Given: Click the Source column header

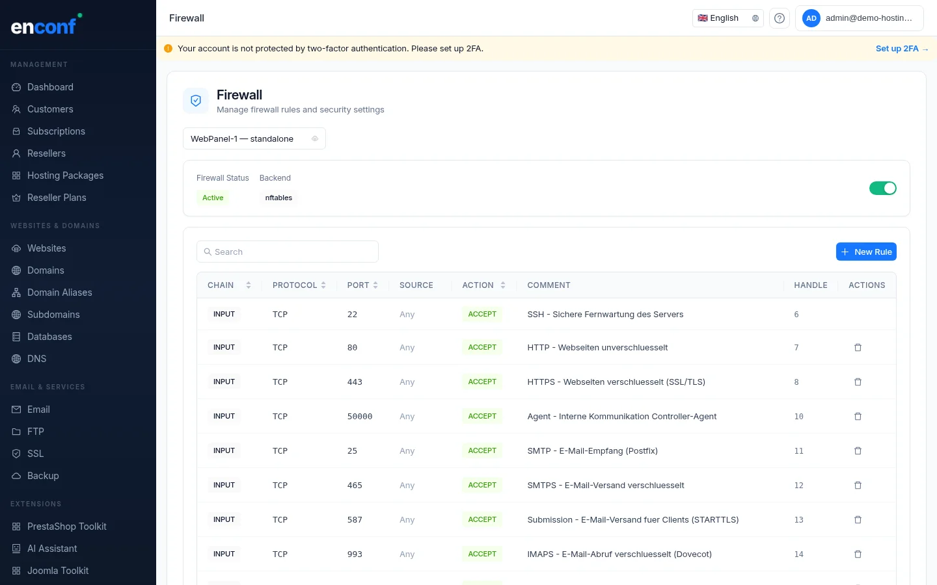Looking at the screenshot, I should pyautogui.click(x=416, y=285).
